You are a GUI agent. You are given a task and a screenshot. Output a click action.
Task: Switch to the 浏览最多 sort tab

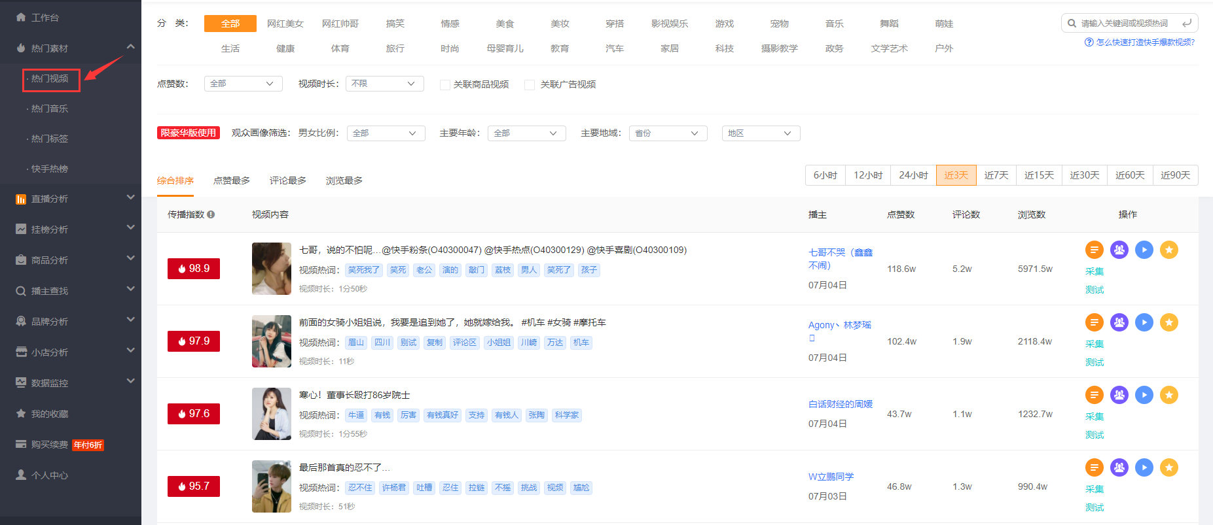point(344,180)
